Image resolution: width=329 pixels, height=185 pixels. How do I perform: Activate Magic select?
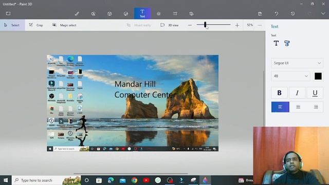tap(64, 25)
